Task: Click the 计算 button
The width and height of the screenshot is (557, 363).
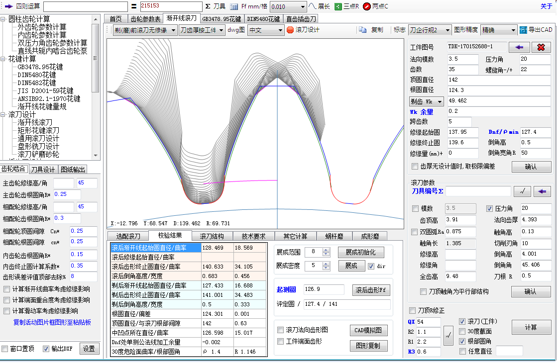Action: pos(531,327)
